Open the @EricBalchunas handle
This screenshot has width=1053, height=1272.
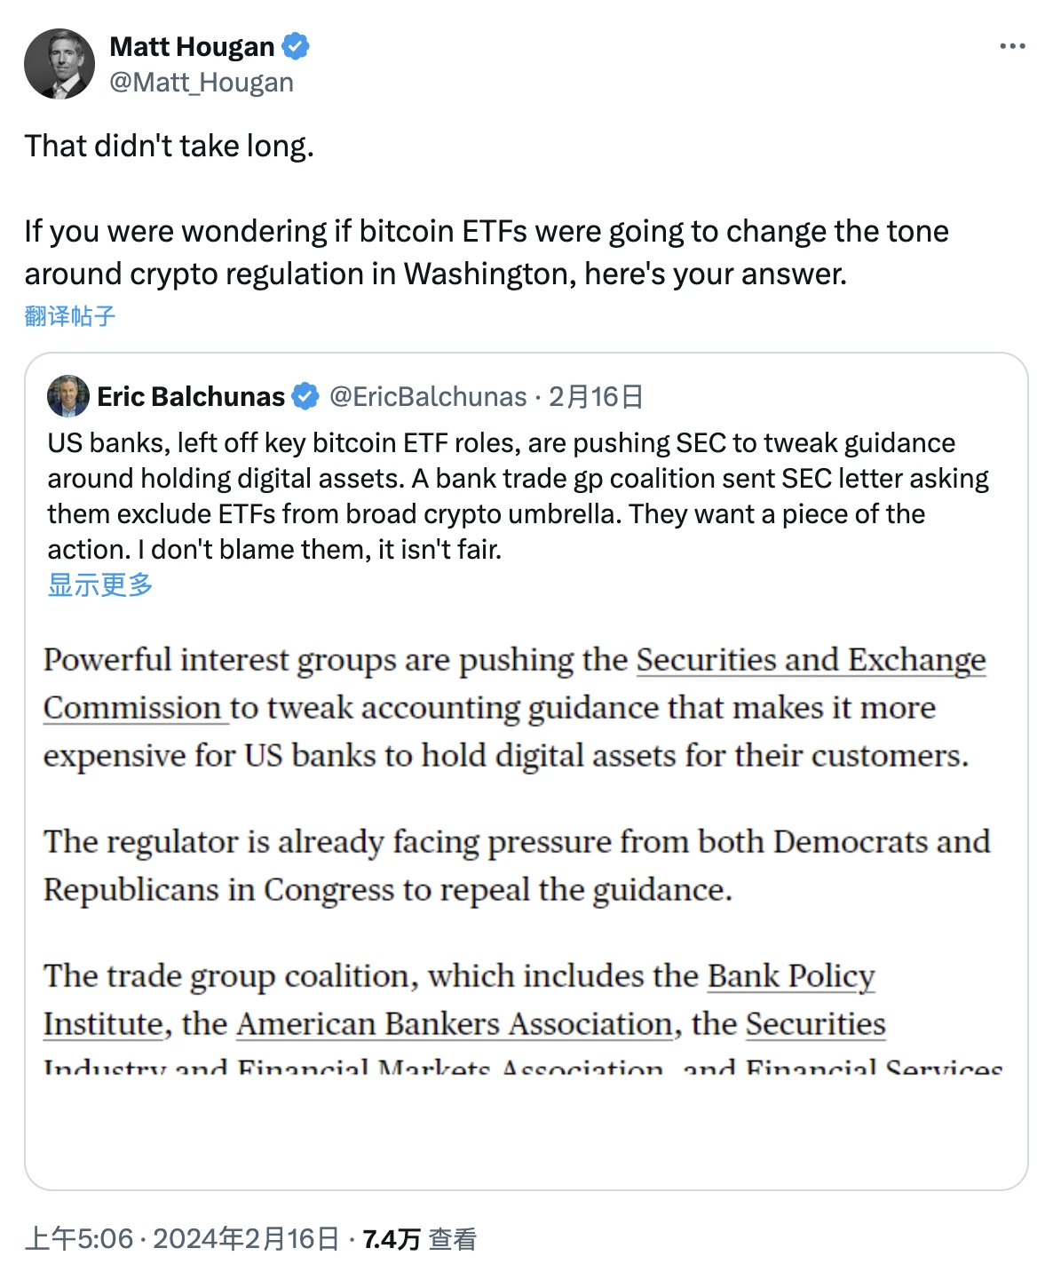coord(428,396)
